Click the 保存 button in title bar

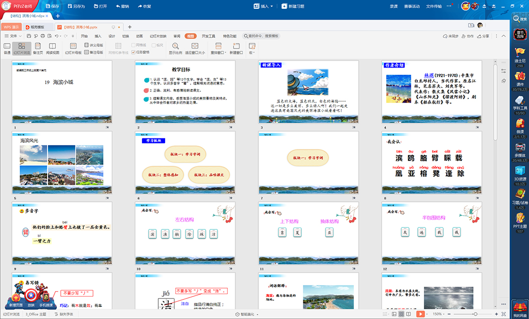coord(52,6)
